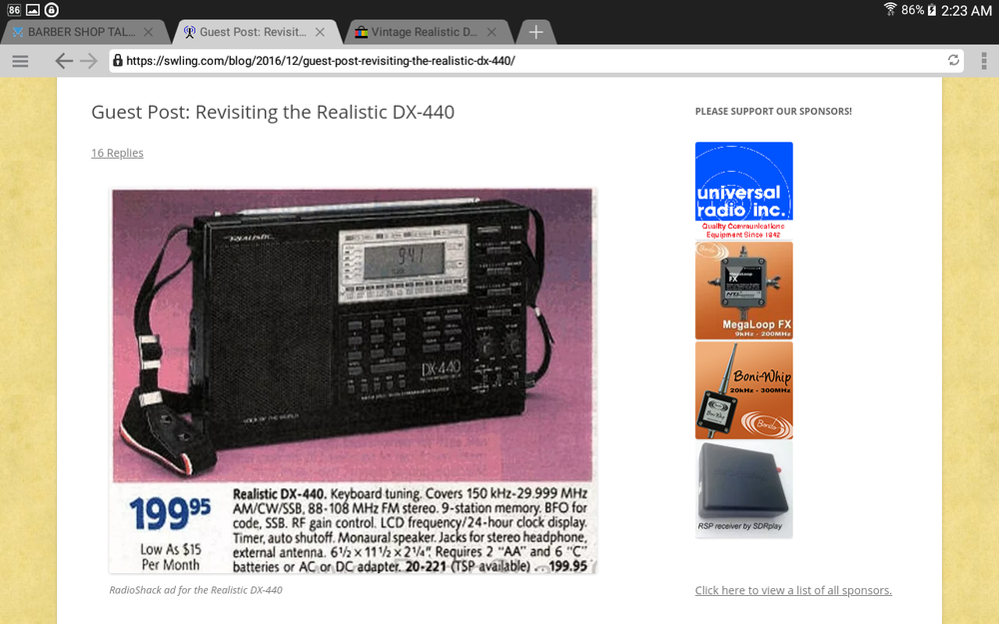Go forward to the next page

coord(89,61)
